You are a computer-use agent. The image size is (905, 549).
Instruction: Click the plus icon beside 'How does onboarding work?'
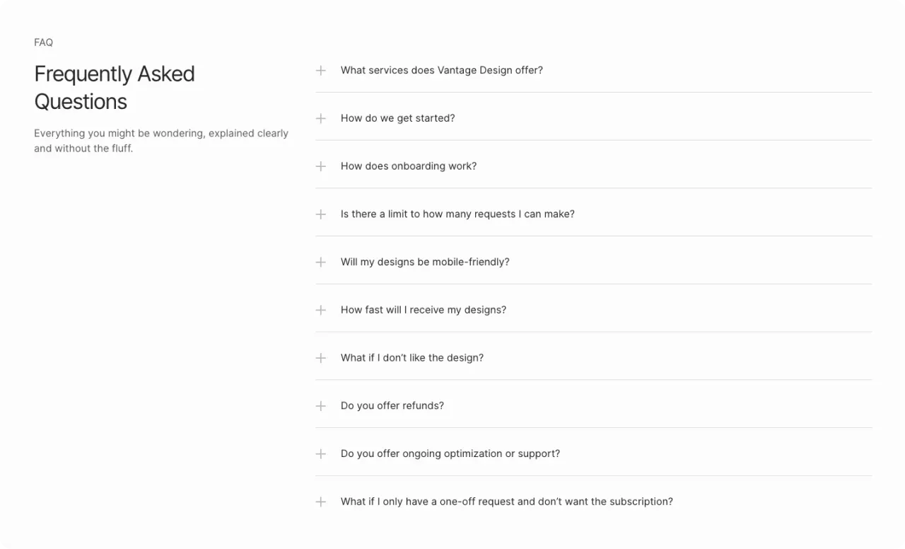321,166
